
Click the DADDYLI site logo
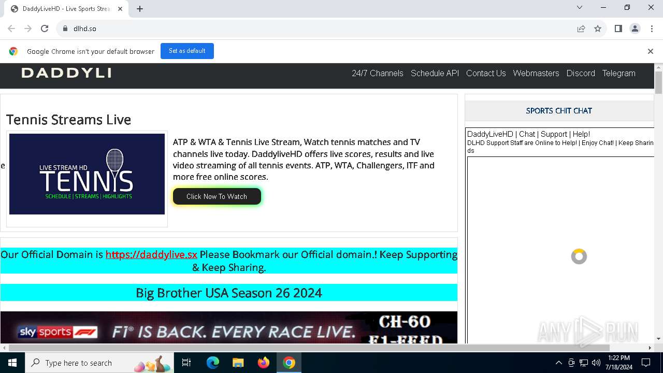66,73
